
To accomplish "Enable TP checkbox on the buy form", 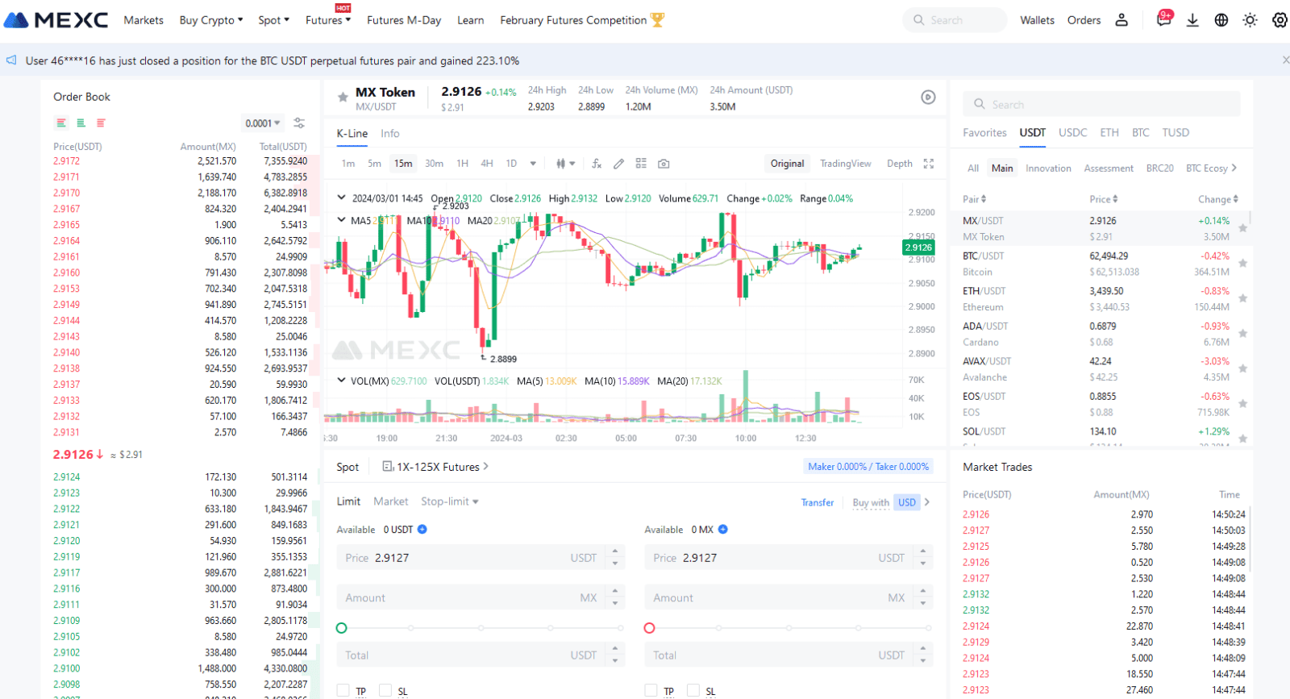I will 343,691.
